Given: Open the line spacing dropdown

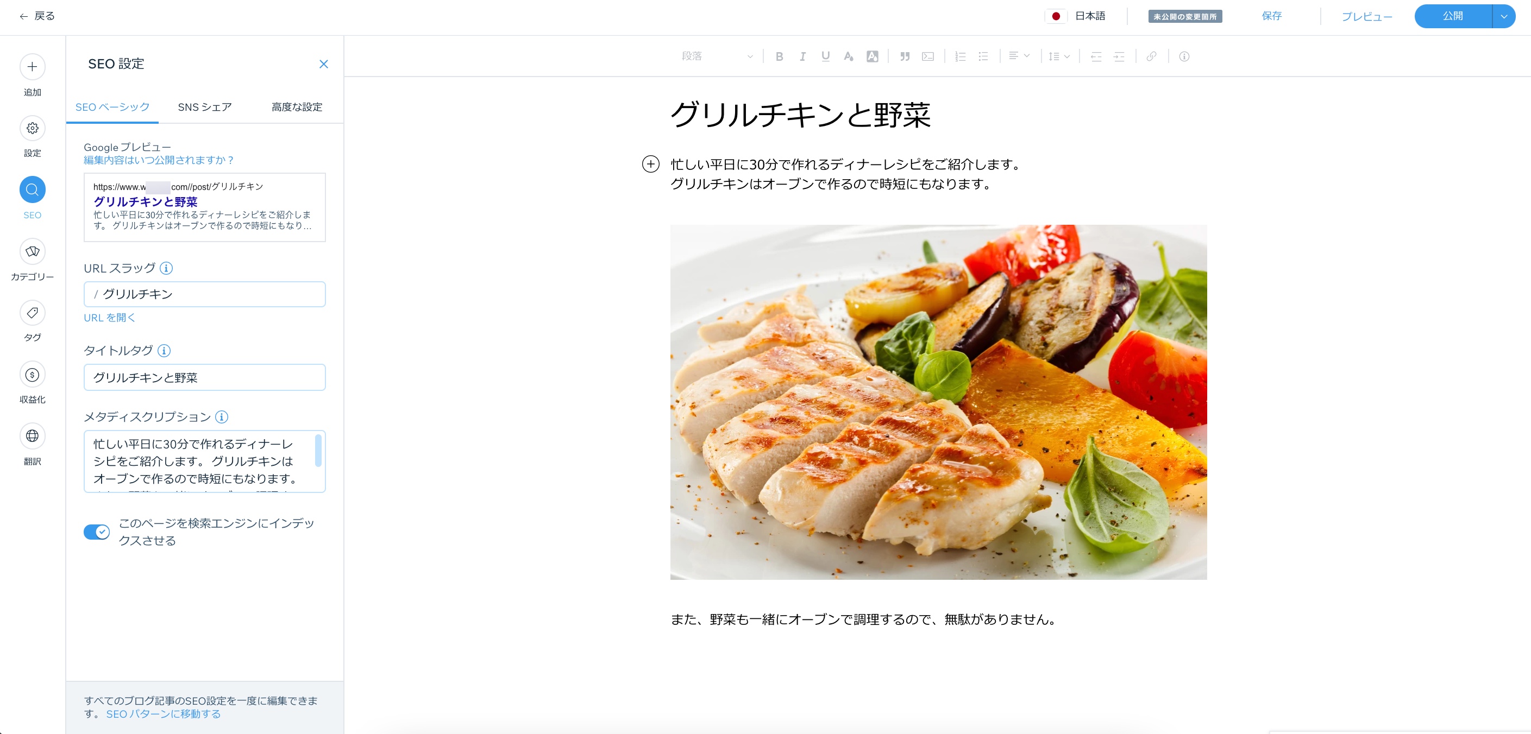Looking at the screenshot, I should click(1059, 56).
